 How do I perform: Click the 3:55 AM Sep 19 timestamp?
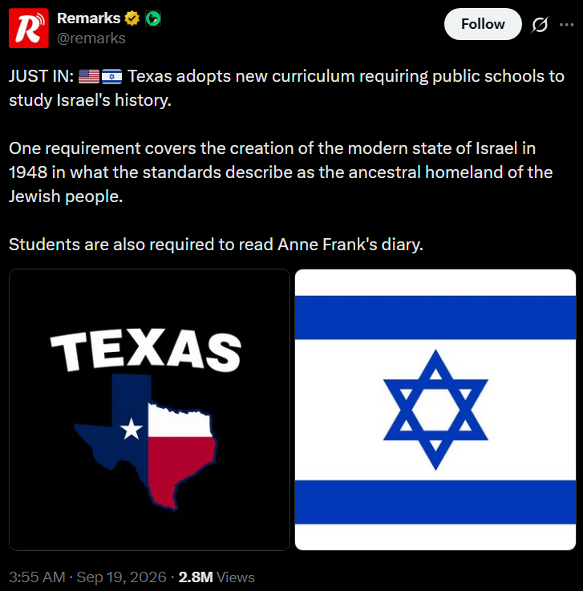pos(87,577)
